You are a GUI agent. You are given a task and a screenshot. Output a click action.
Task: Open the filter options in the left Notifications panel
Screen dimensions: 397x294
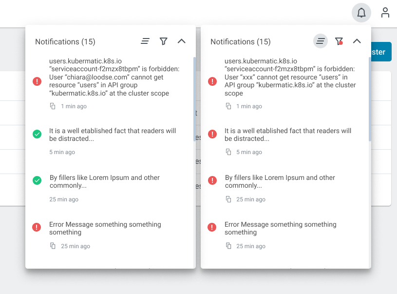[163, 41]
